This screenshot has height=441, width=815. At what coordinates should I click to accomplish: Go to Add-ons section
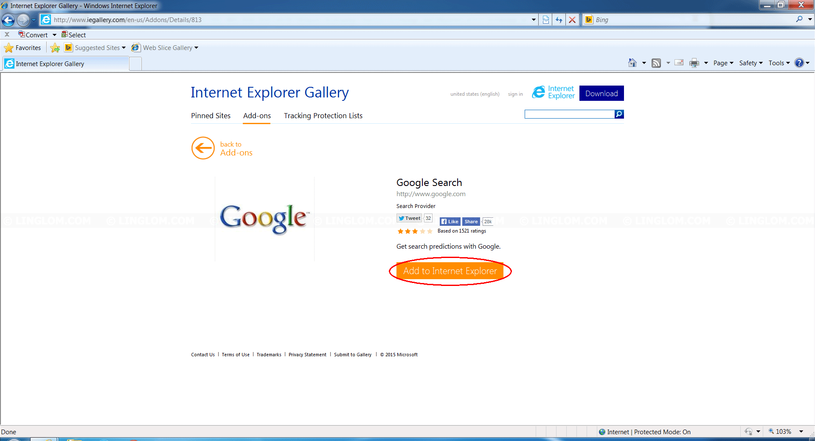coord(257,116)
